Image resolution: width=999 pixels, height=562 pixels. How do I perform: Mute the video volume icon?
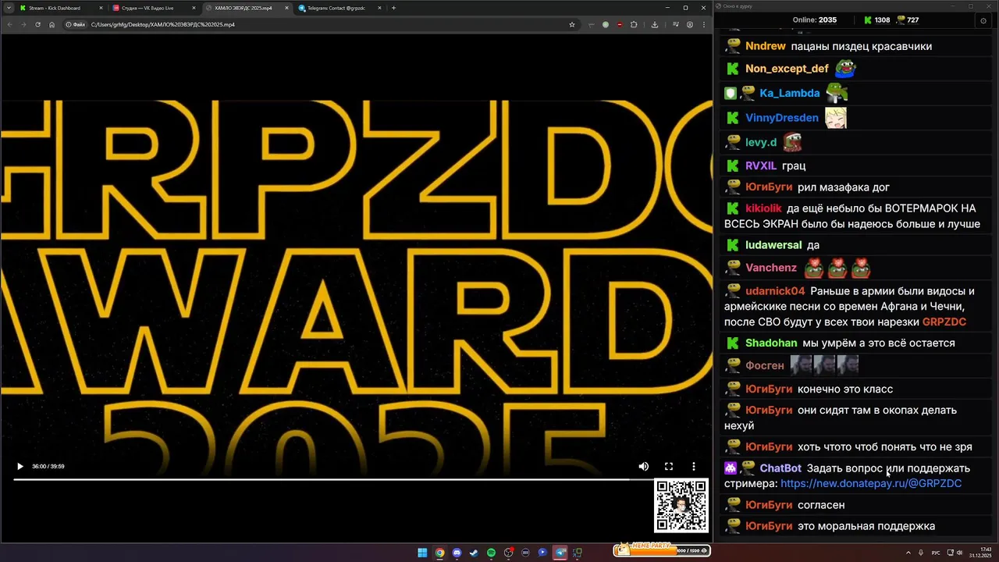644,466
